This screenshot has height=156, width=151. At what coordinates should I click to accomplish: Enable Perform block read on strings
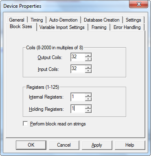(x=25, y=124)
